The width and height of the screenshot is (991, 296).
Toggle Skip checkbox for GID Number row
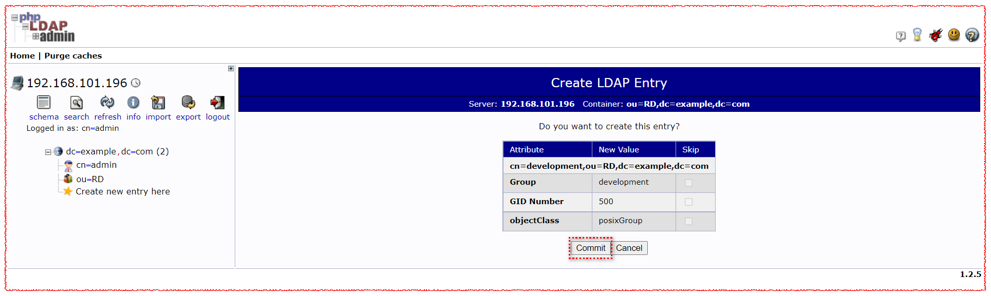coord(688,202)
